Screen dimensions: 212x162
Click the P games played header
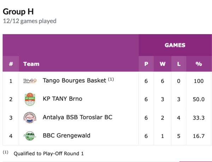(146, 64)
